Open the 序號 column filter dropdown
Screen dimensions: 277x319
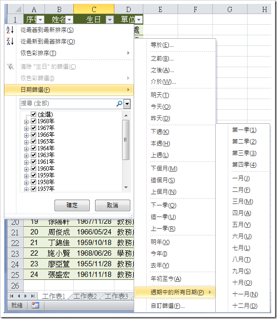point(40,20)
